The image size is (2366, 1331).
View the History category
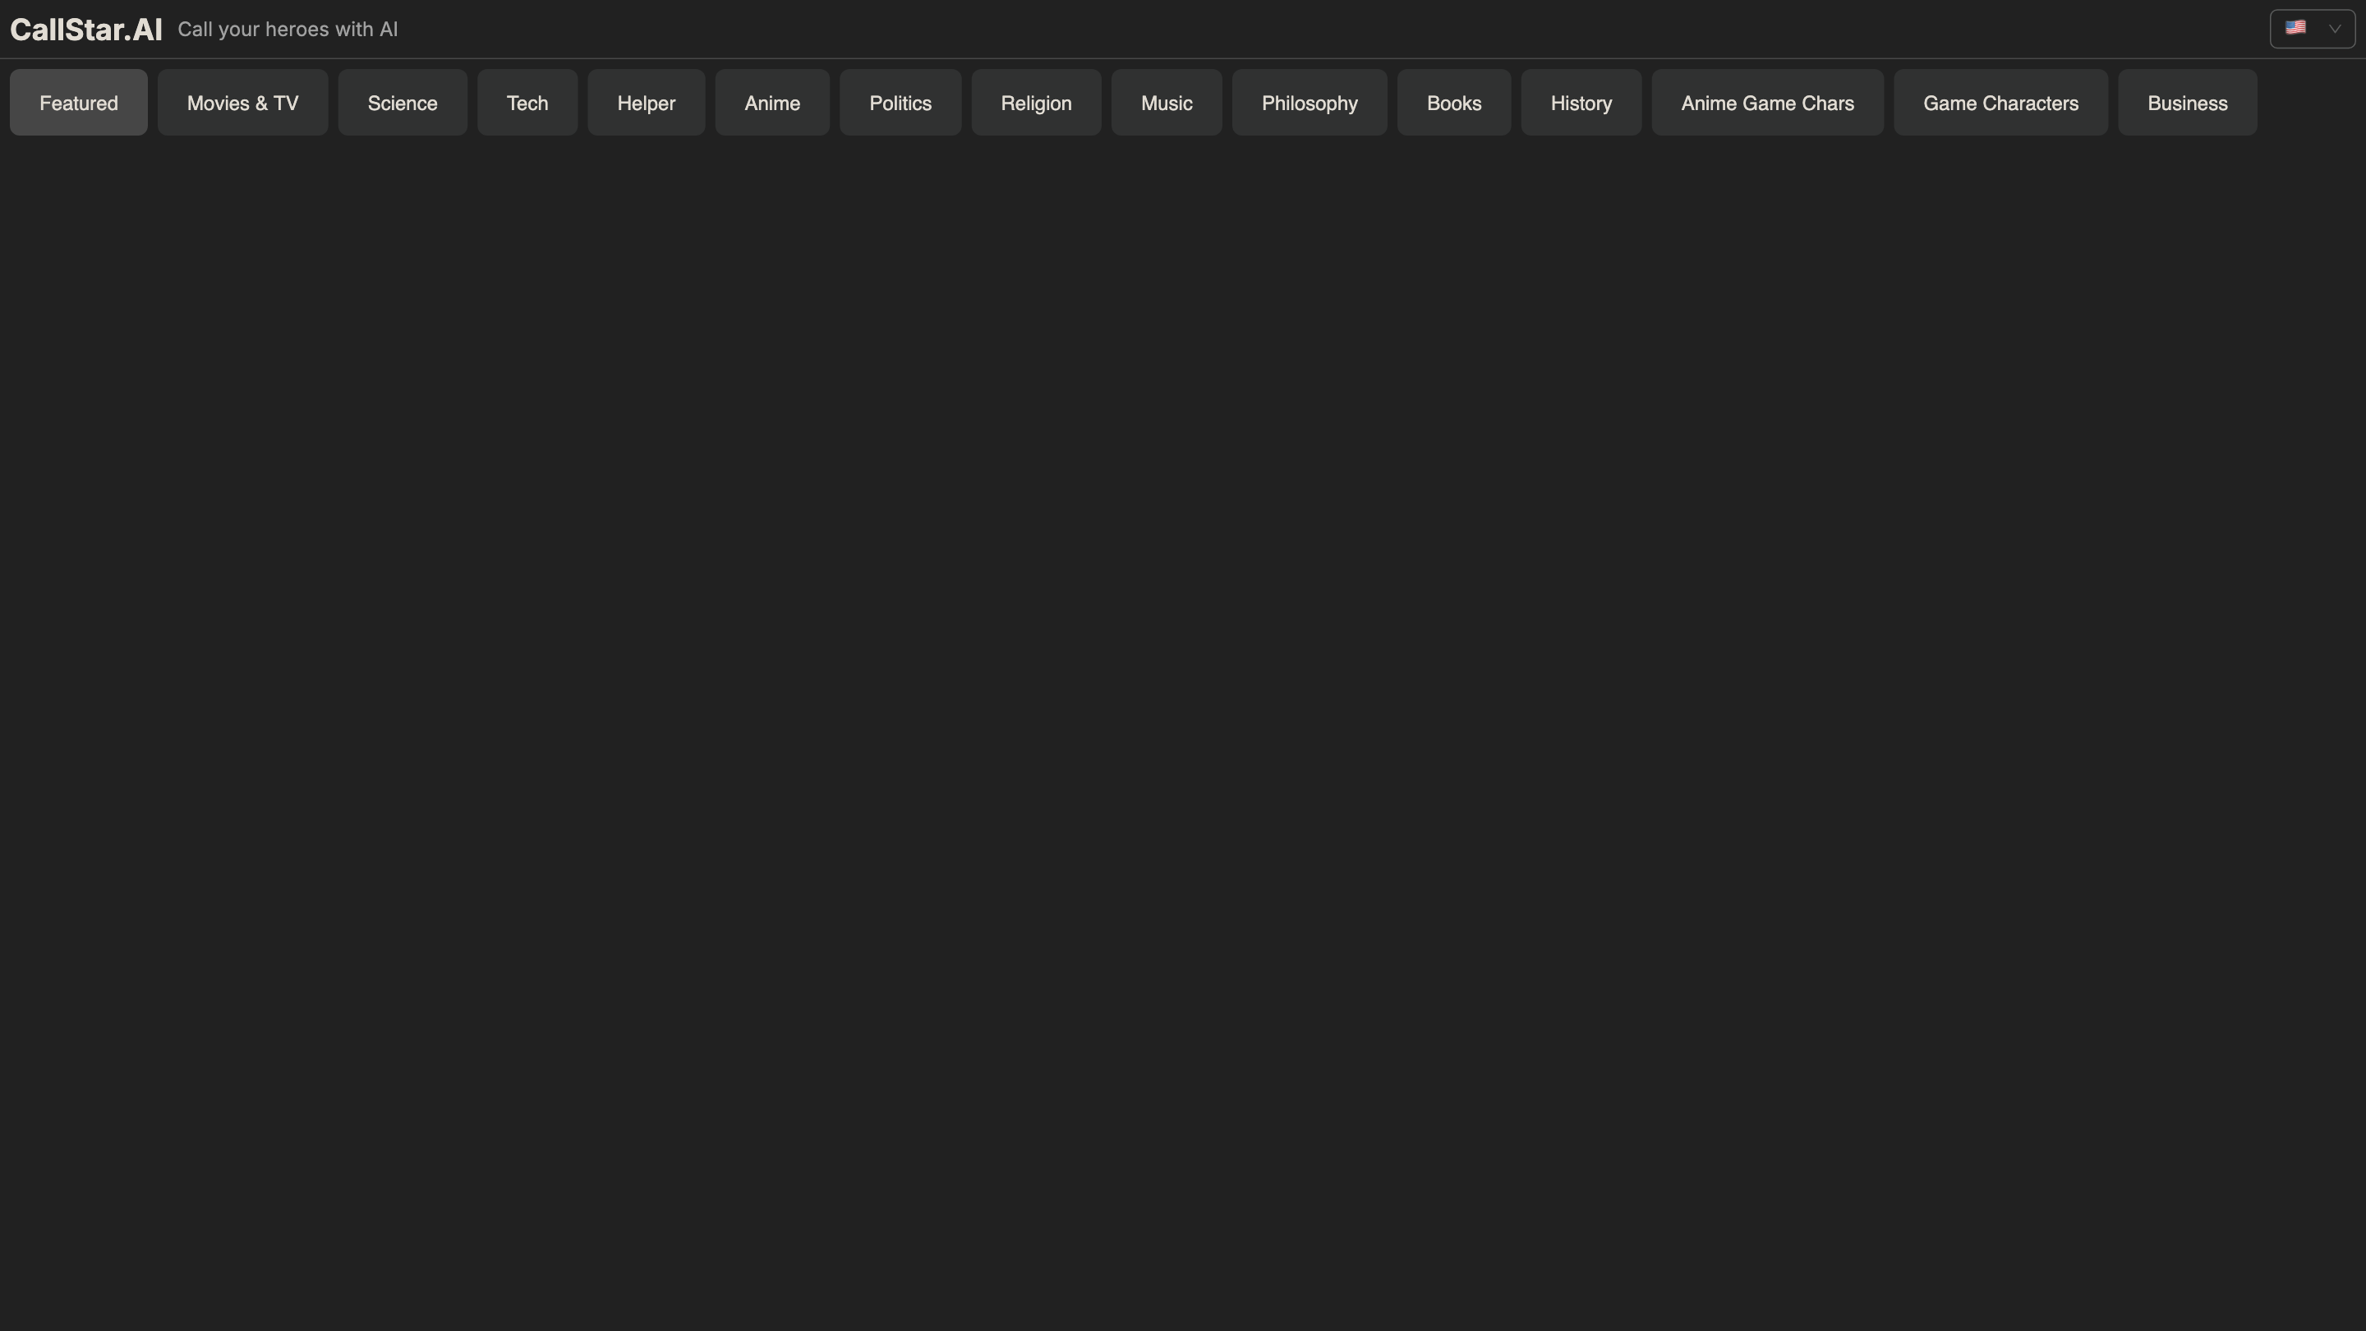1581,103
